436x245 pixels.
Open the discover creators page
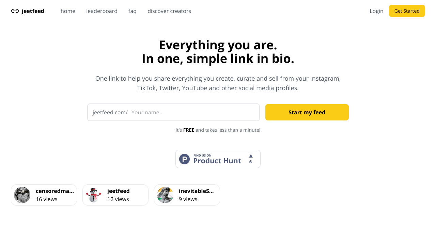tap(169, 11)
